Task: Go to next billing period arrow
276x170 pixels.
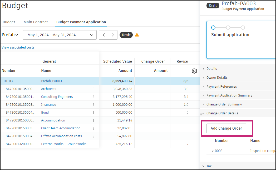Action: click(x=113, y=35)
